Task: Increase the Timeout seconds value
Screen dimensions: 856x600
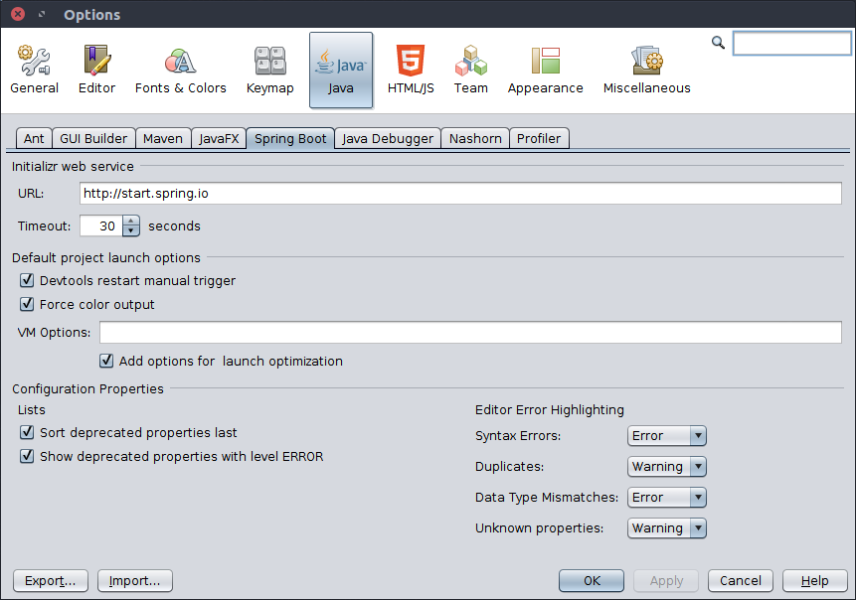Action: click(131, 221)
